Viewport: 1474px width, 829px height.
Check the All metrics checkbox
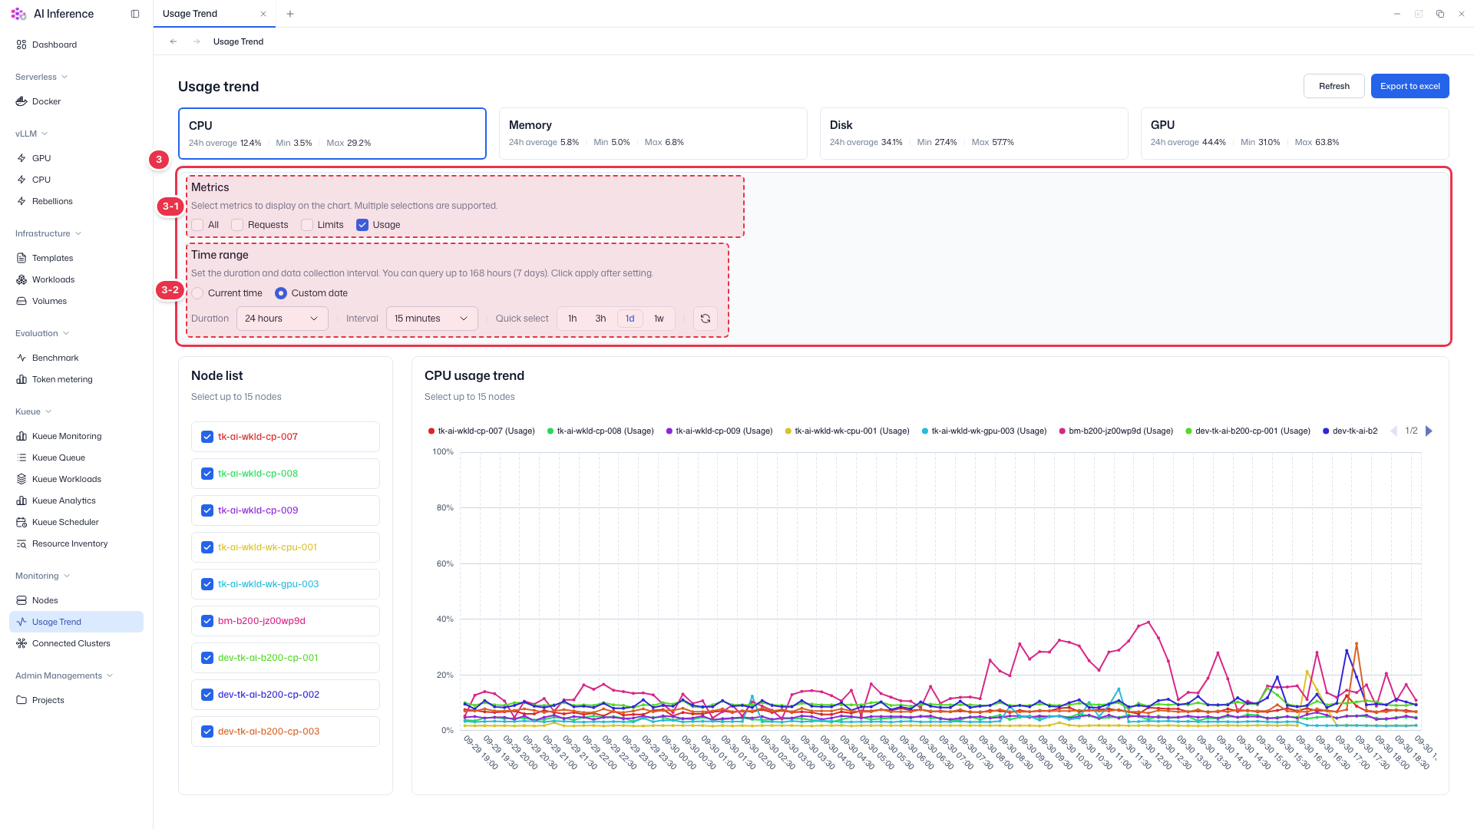point(198,225)
